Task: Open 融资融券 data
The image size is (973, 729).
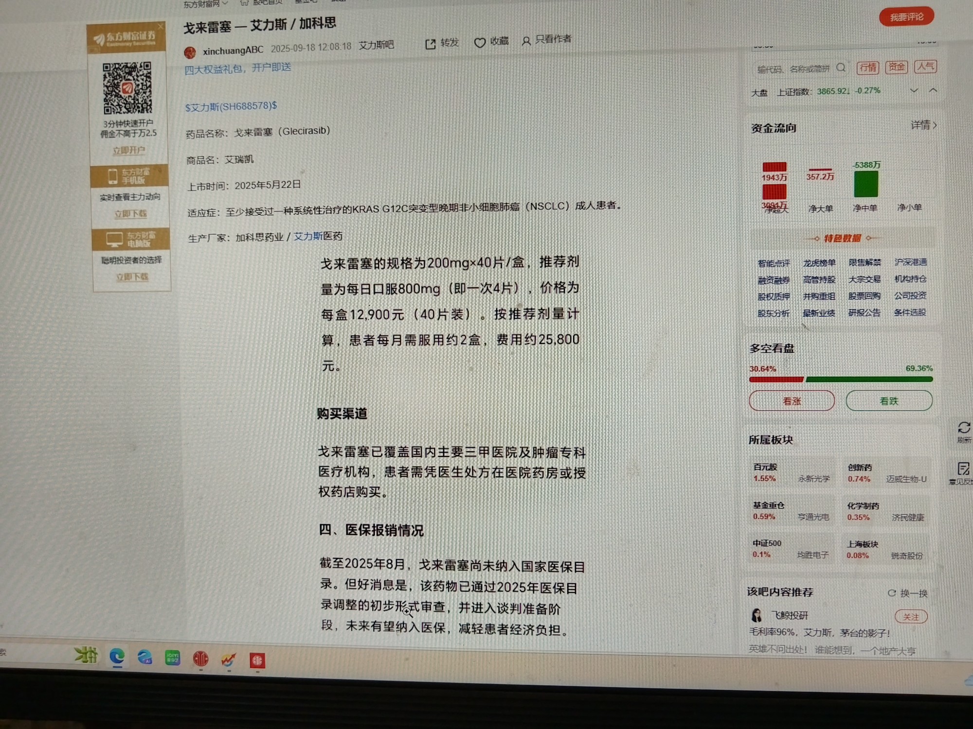Action: click(774, 280)
